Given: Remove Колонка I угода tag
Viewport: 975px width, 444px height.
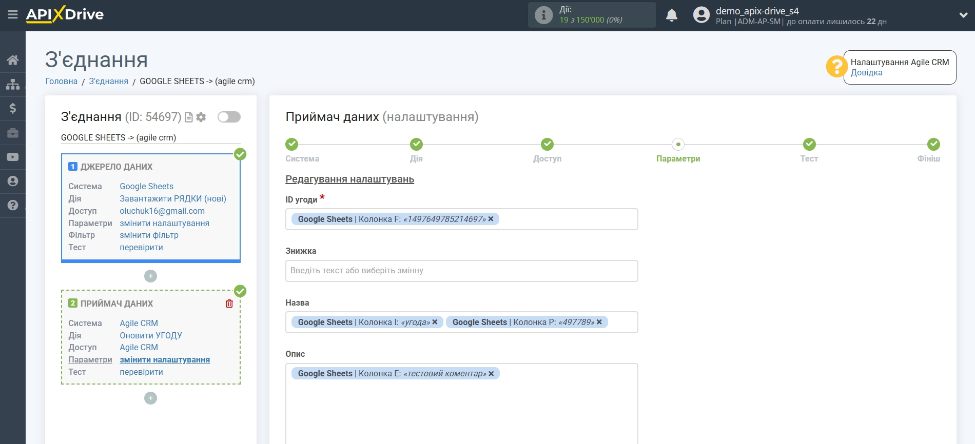Looking at the screenshot, I should click(x=435, y=322).
